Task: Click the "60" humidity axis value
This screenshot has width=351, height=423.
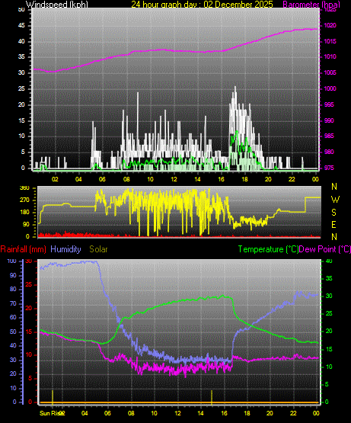Action: point(13,318)
